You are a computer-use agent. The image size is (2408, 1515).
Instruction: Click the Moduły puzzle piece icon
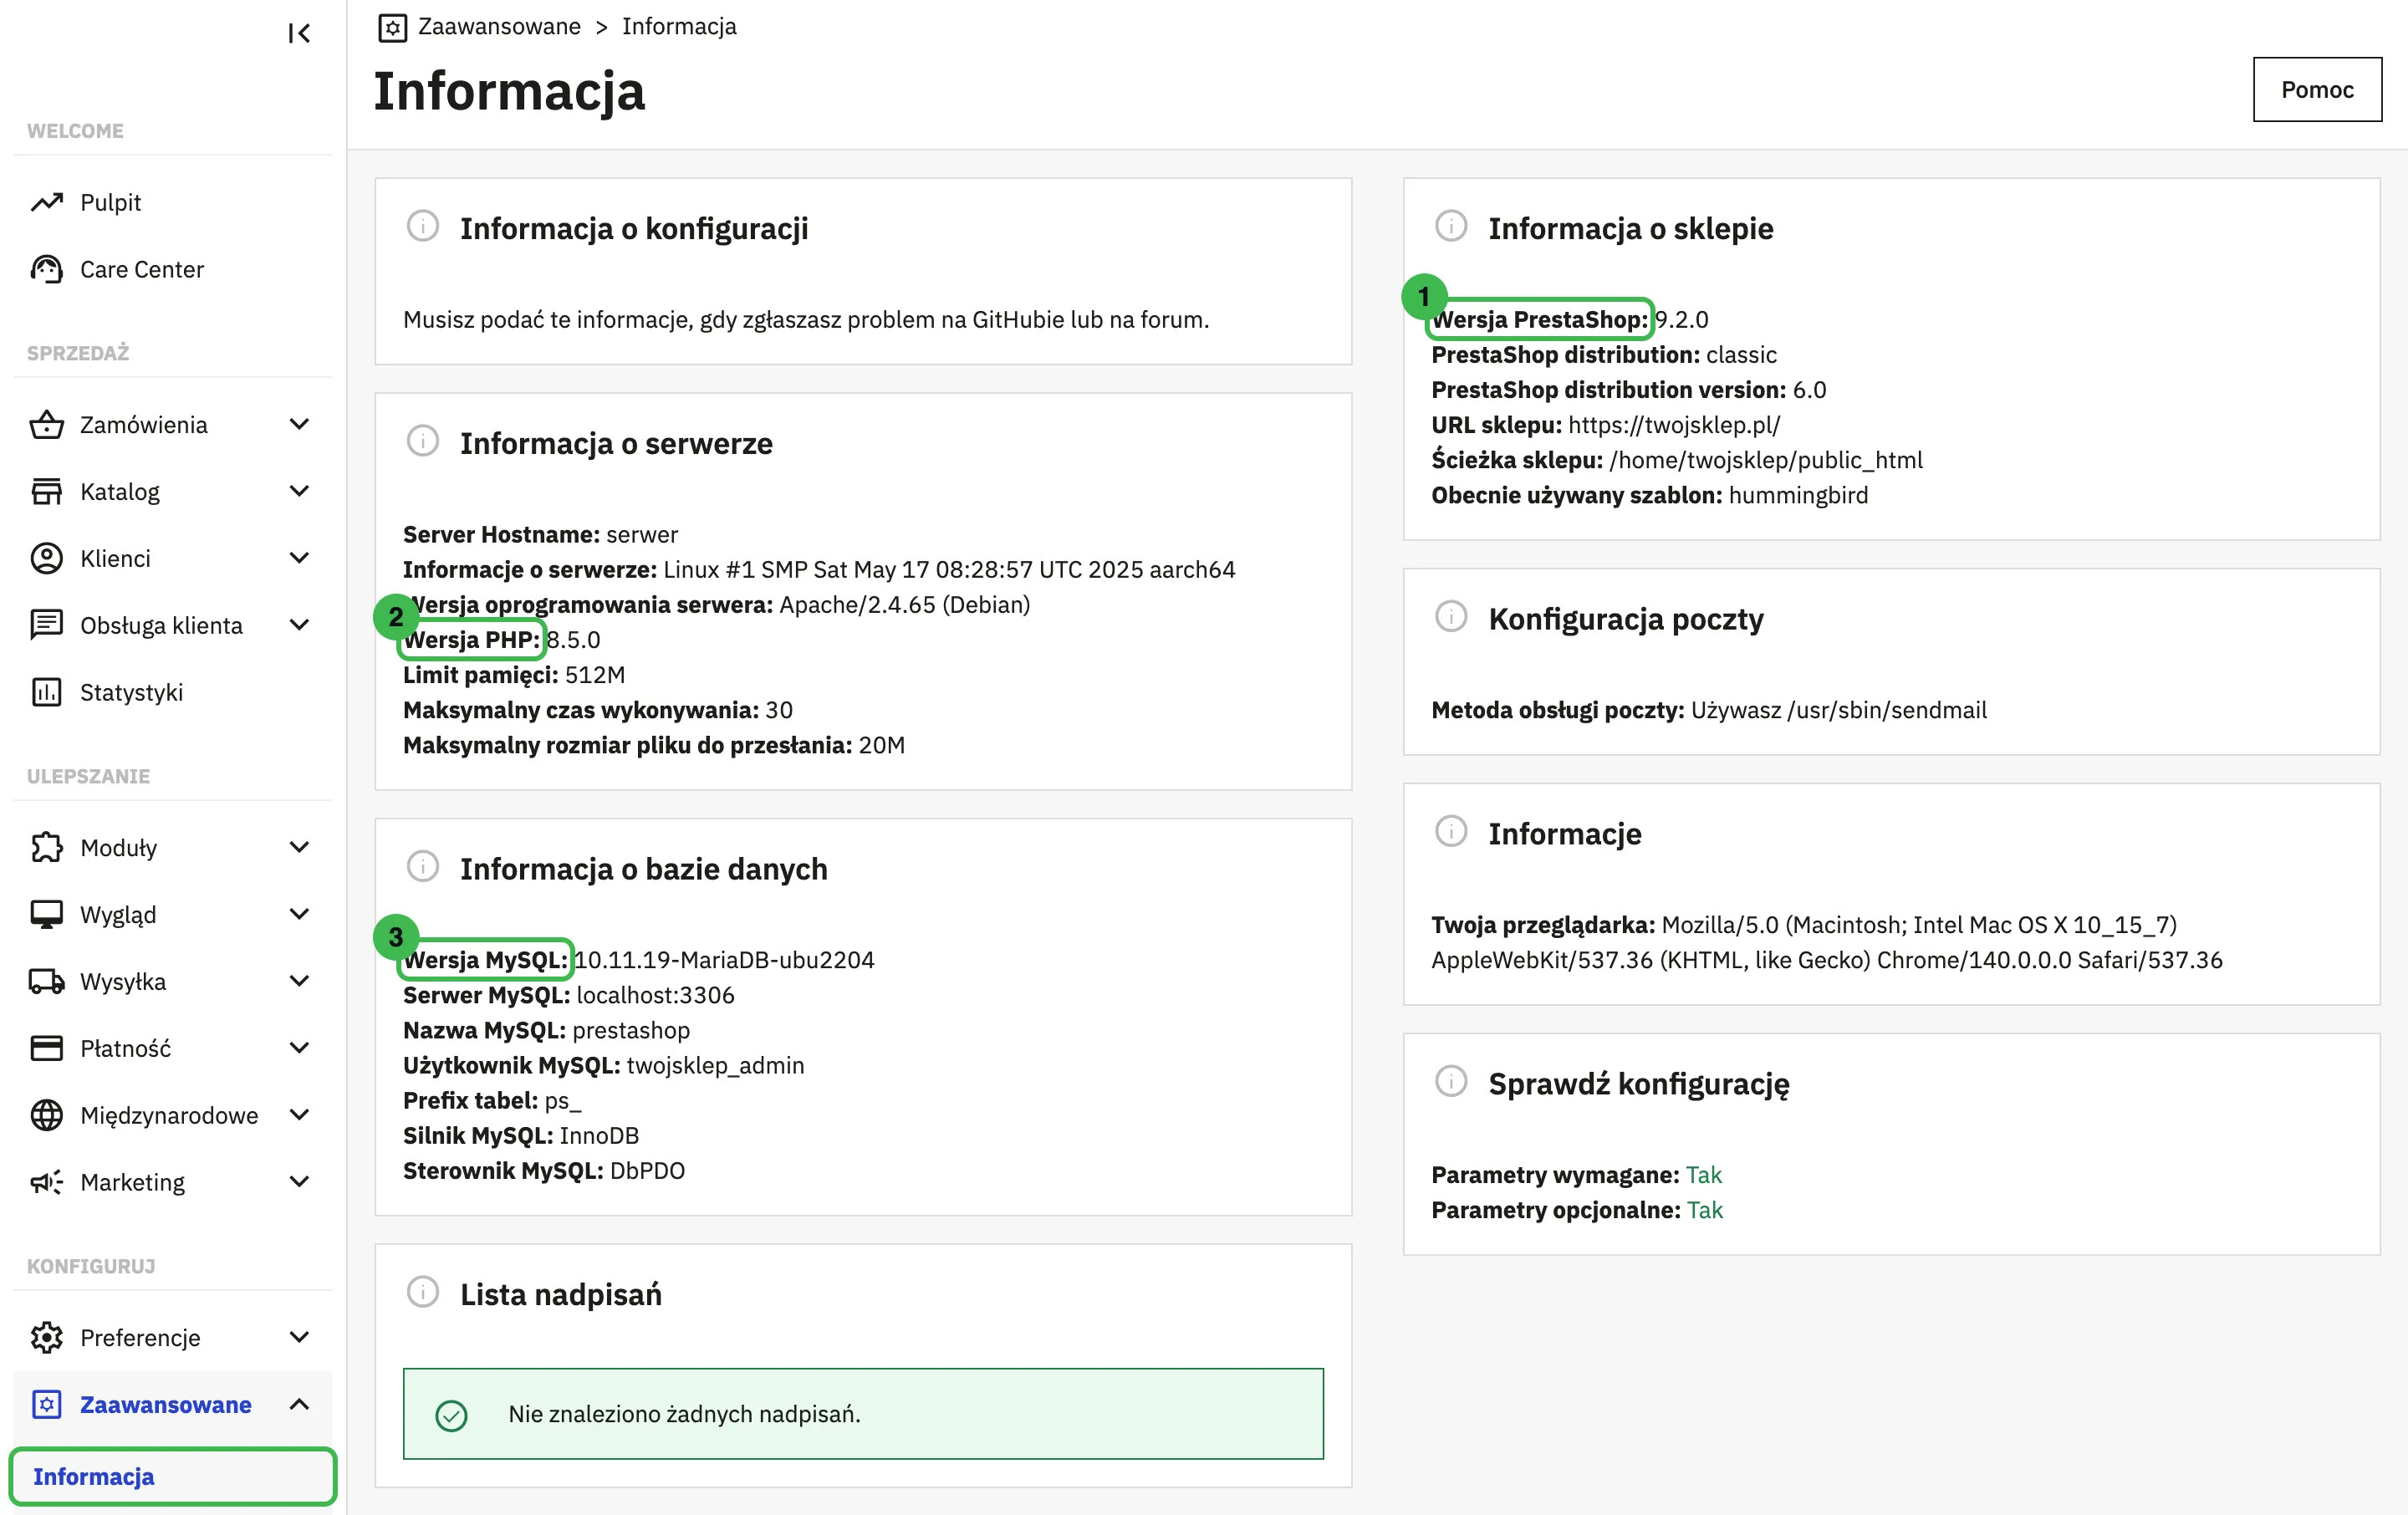coord(46,847)
